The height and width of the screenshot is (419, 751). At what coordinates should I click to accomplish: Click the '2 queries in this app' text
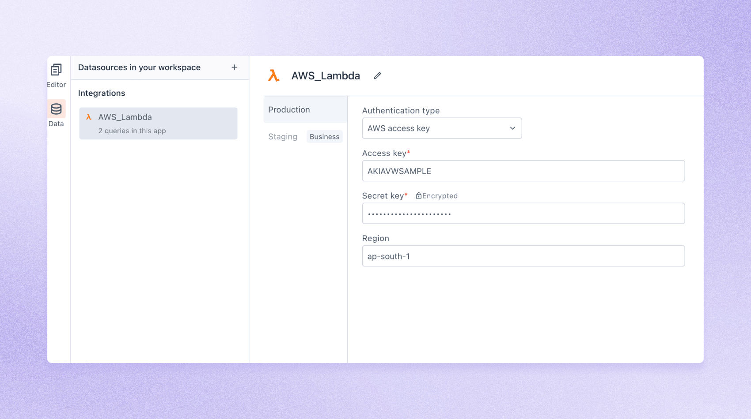tap(132, 131)
